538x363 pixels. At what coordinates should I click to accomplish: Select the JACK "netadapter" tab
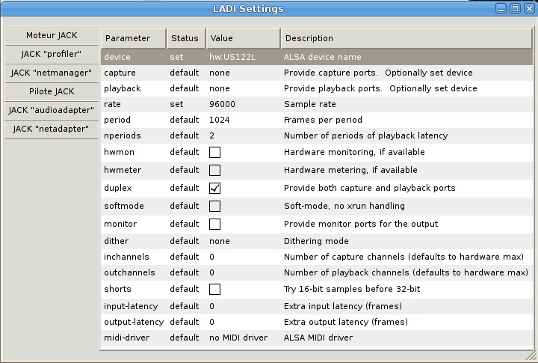pyautogui.click(x=52, y=129)
